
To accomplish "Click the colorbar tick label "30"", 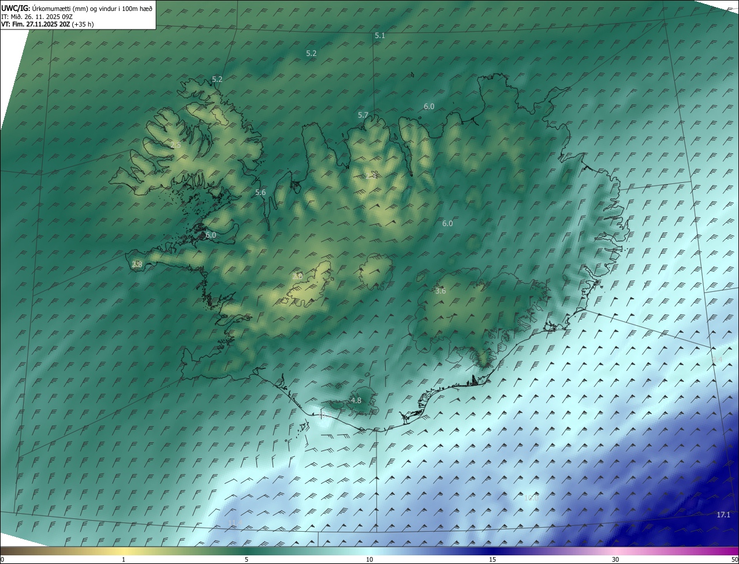I will coord(615,559).
